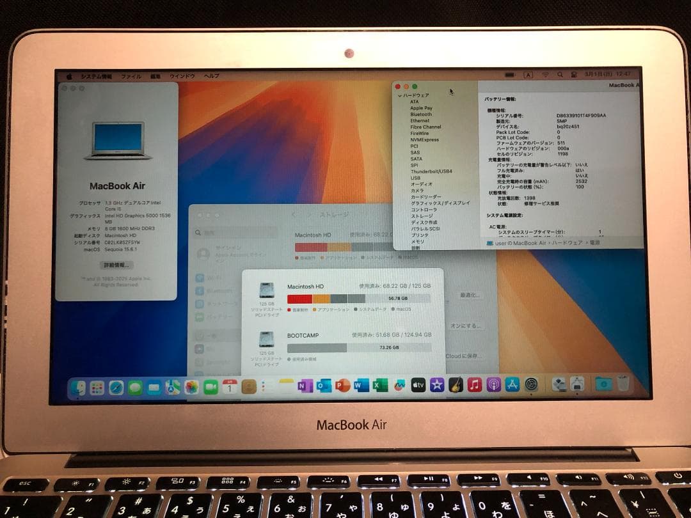
Task: Open Launchpad from the Dock
Action: coord(97,388)
